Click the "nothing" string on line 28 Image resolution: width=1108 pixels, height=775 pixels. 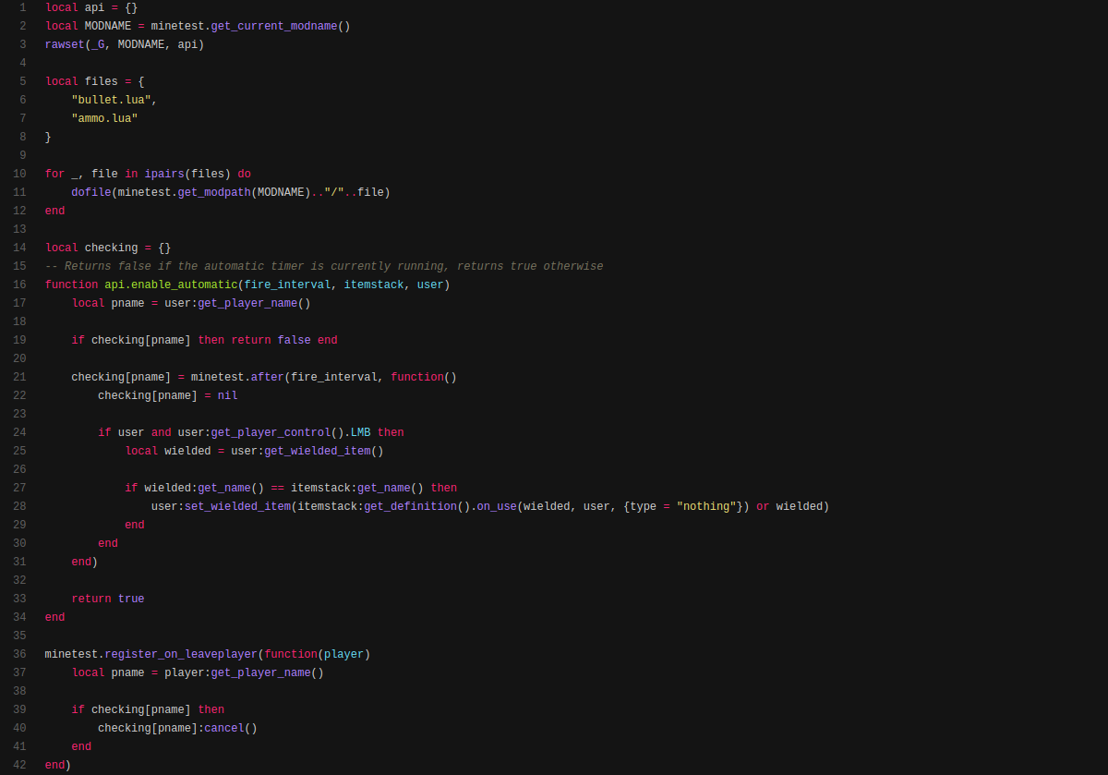click(x=706, y=506)
